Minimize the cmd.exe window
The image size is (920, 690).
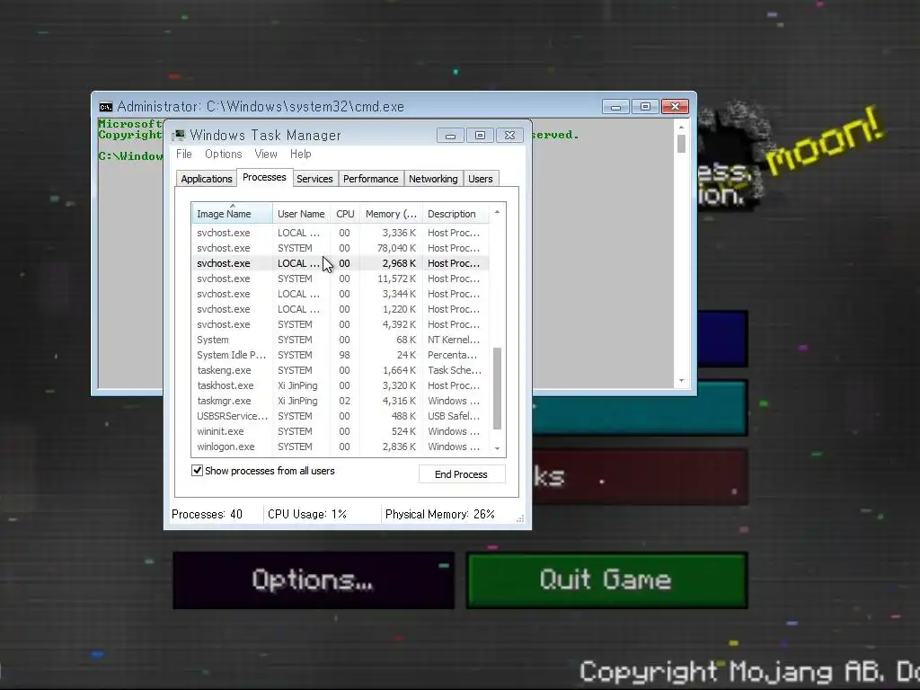tap(615, 107)
